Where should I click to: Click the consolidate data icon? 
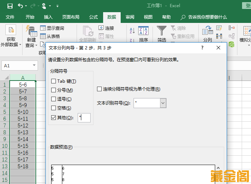(232, 28)
